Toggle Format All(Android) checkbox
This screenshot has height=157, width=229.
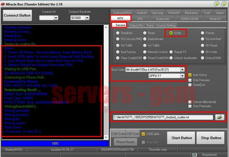click(190, 102)
